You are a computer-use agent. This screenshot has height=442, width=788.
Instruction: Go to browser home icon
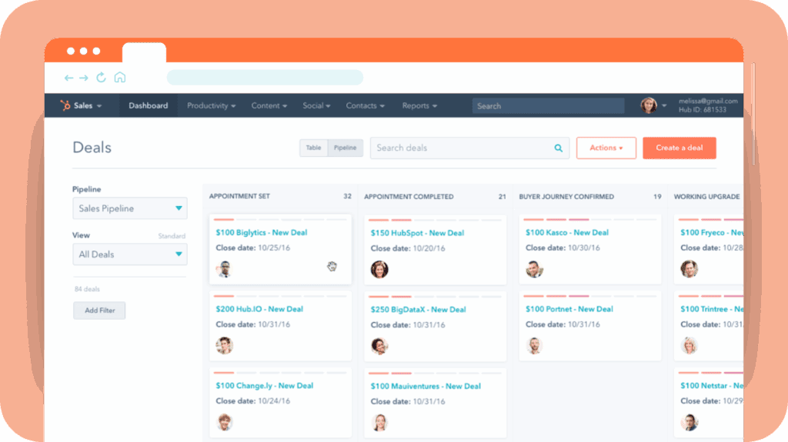pyautogui.click(x=119, y=78)
